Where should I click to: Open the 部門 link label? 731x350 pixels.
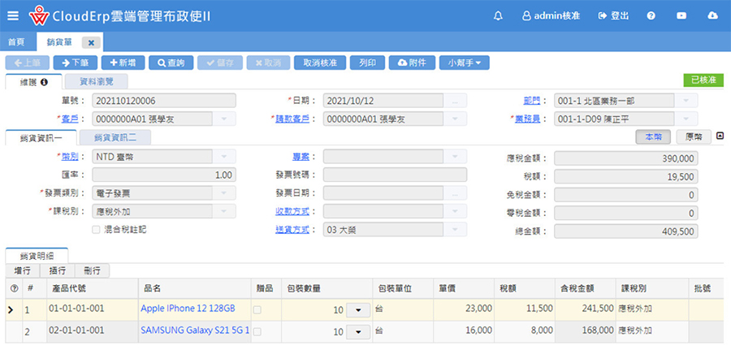(532, 101)
